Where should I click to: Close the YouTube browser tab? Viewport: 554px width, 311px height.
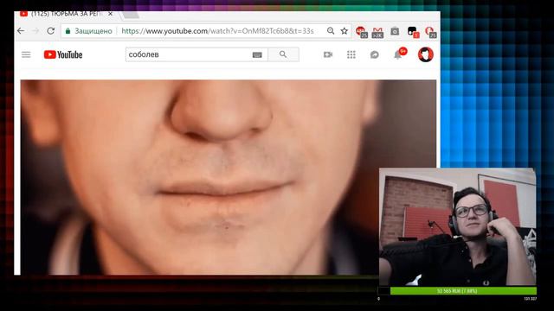coord(110,14)
